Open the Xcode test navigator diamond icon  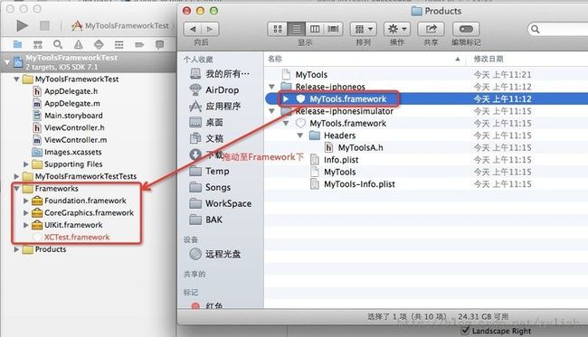(x=99, y=45)
